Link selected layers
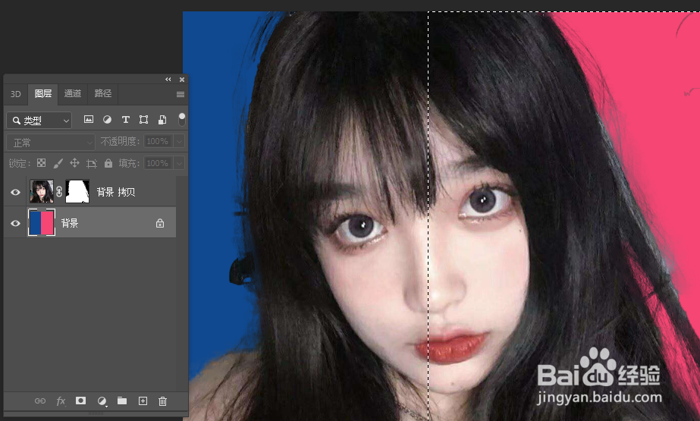This screenshot has width=700, height=421. pos(39,401)
